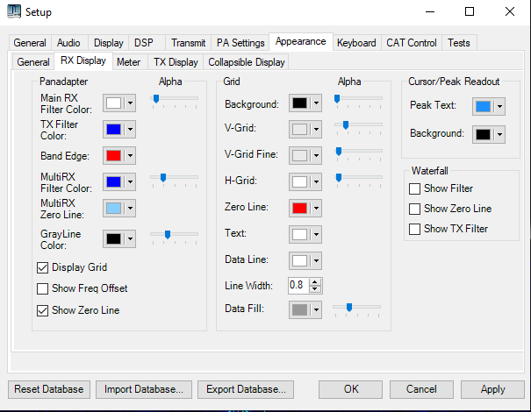531x412 pixels.
Task: Enable waterfall Show TX Filter checkbox
Action: (415, 229)
